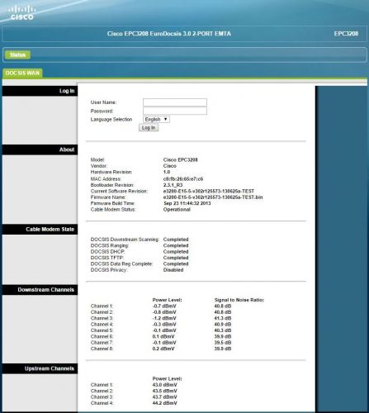
Task: Select the 40.9 dB signal to noise value
Action: [223, 325]
